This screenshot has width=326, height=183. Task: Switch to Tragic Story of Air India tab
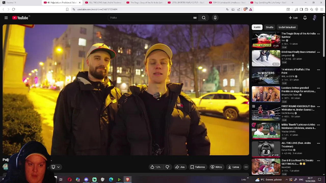pos(145,3)
